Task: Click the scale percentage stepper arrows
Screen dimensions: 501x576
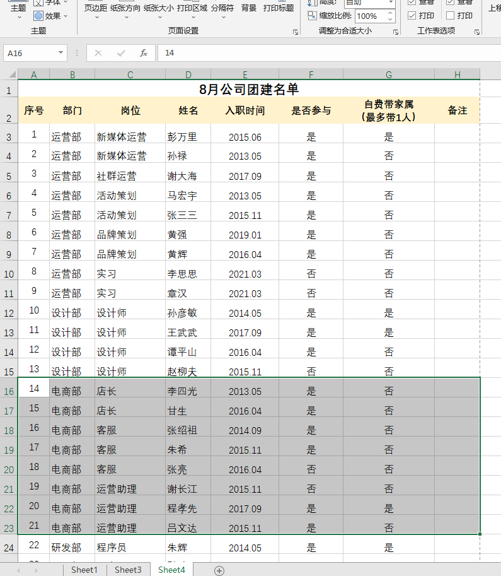Action: (x=390, y=16)
